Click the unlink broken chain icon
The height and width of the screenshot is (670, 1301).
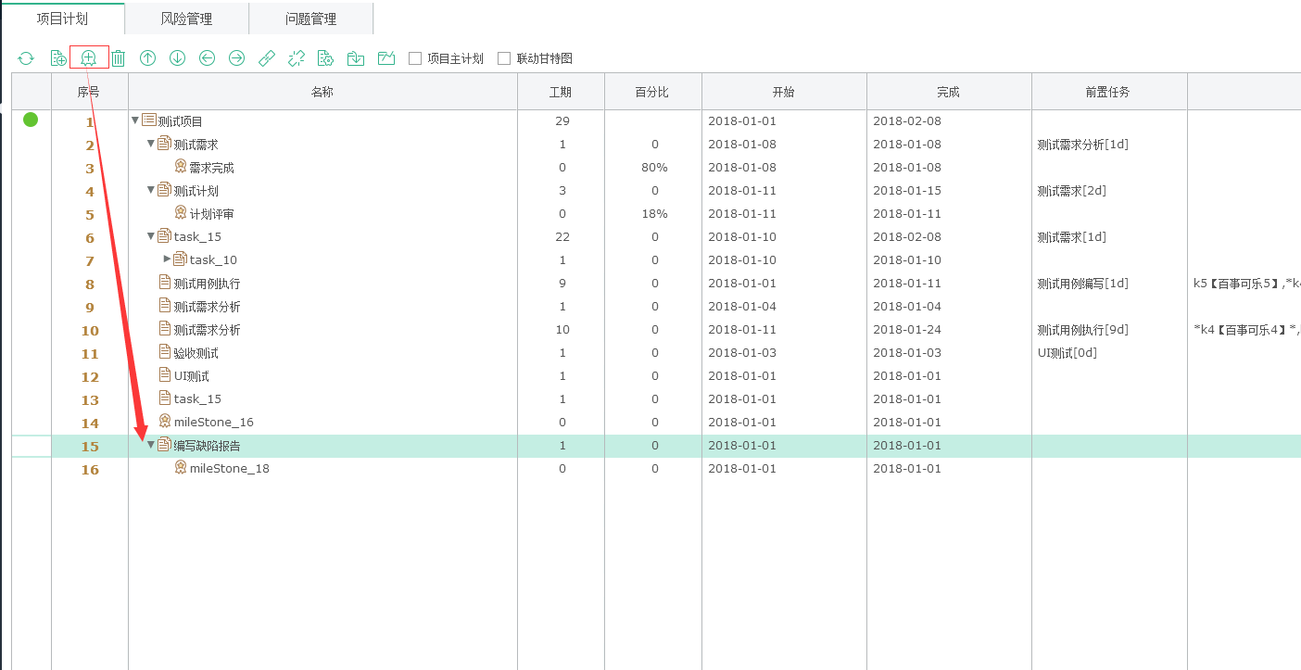tap(297, 58)
